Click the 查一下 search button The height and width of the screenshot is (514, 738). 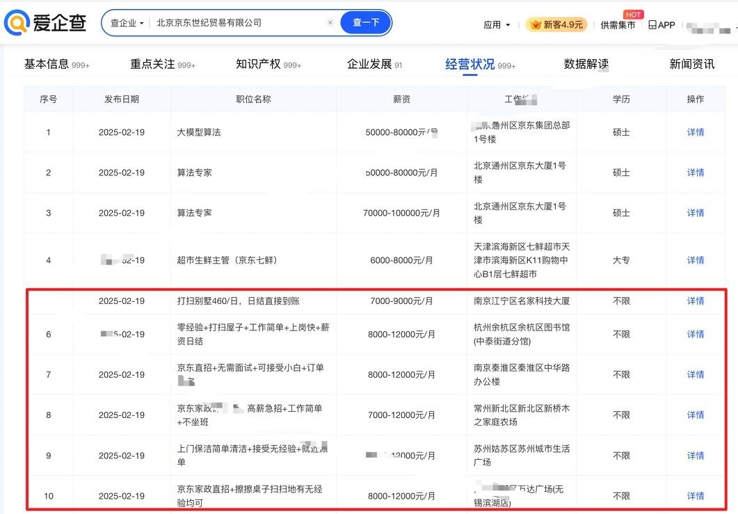(366, 23)
